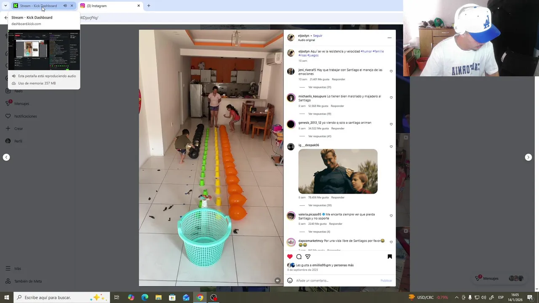This screenshot has width=539, height=303.
Task: Go back with the browser back arrow
Action: pyautogui.click(x=5, y=18)
